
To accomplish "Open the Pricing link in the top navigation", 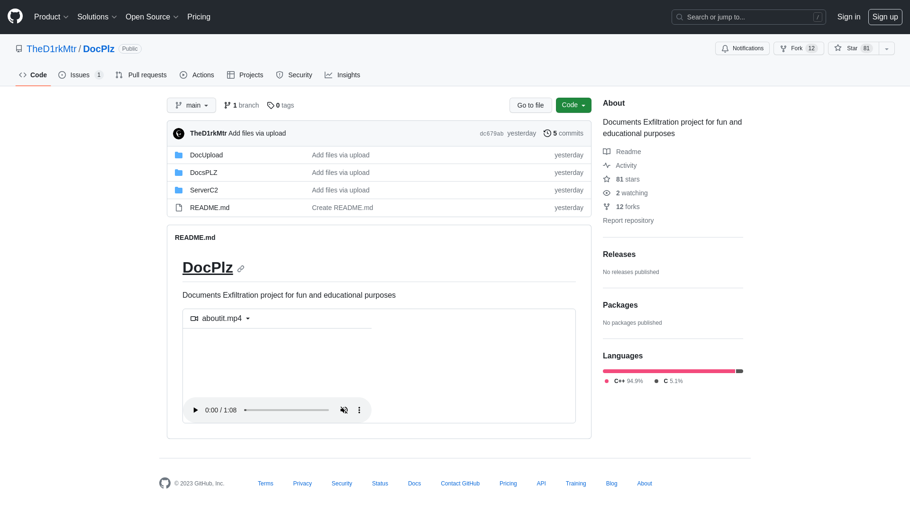I will click(199, 17).
